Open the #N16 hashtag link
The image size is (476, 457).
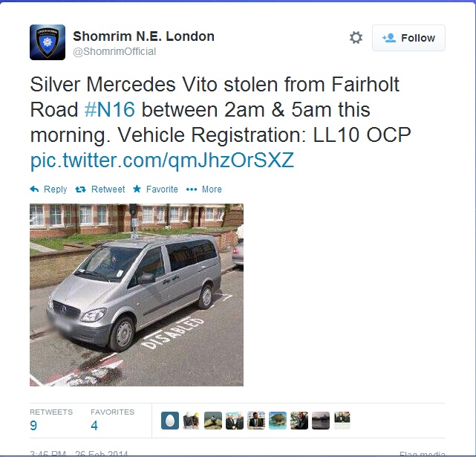tap(110, 109)
